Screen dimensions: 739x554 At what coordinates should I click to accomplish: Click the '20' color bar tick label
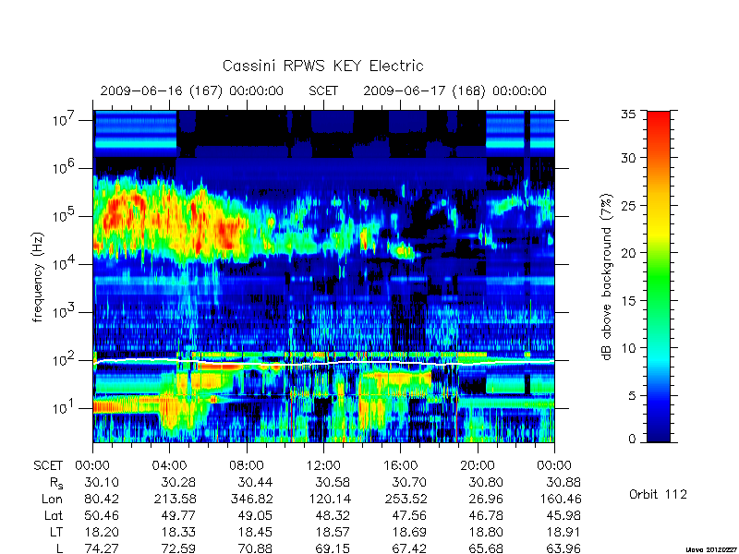pos(628,253)
